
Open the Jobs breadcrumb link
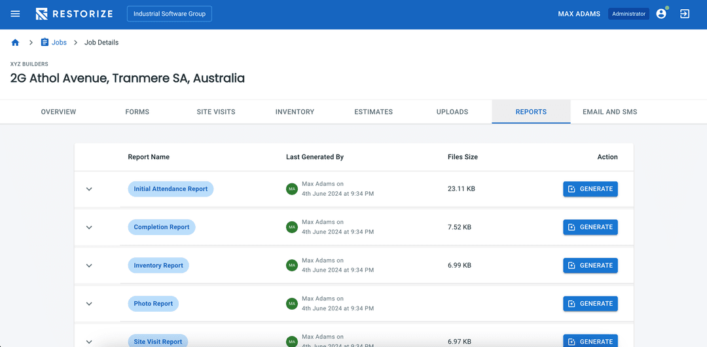pos(59,43)
